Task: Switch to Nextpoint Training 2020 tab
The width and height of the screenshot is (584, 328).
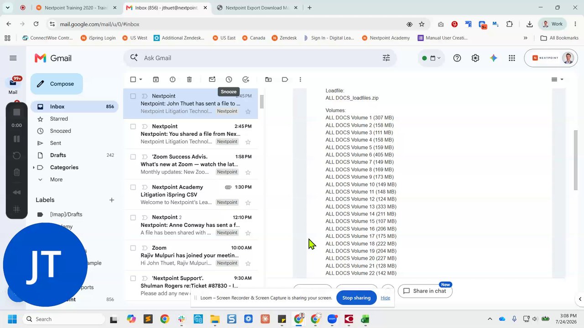Action: click(x=77, y=8)
